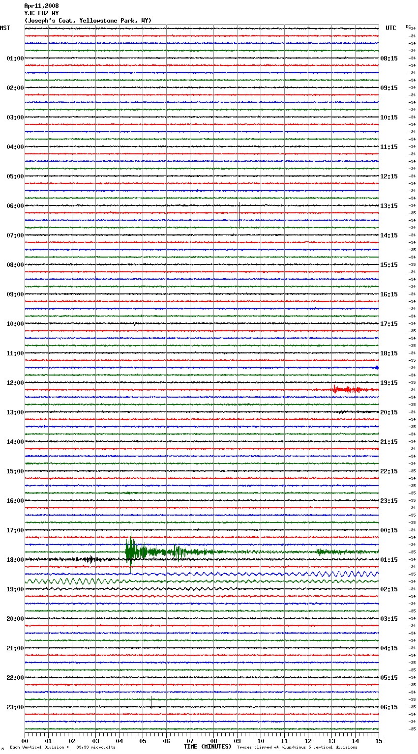Click the 15:15 UTC row label
The height and width of the screenshot is (754, 418).
(x=389, y=265)
